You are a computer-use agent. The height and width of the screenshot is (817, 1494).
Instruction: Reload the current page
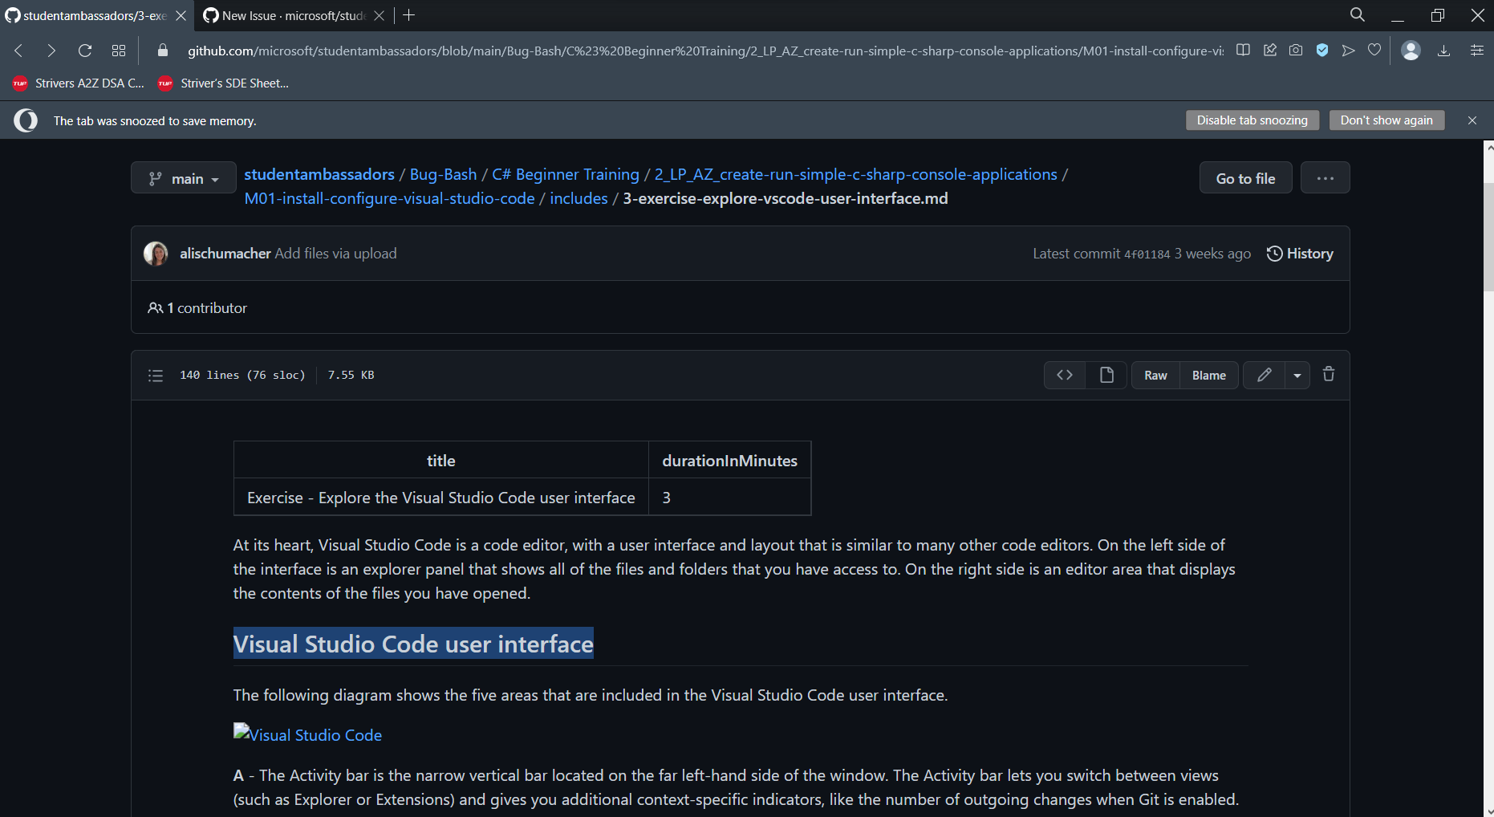click(85, 51)
